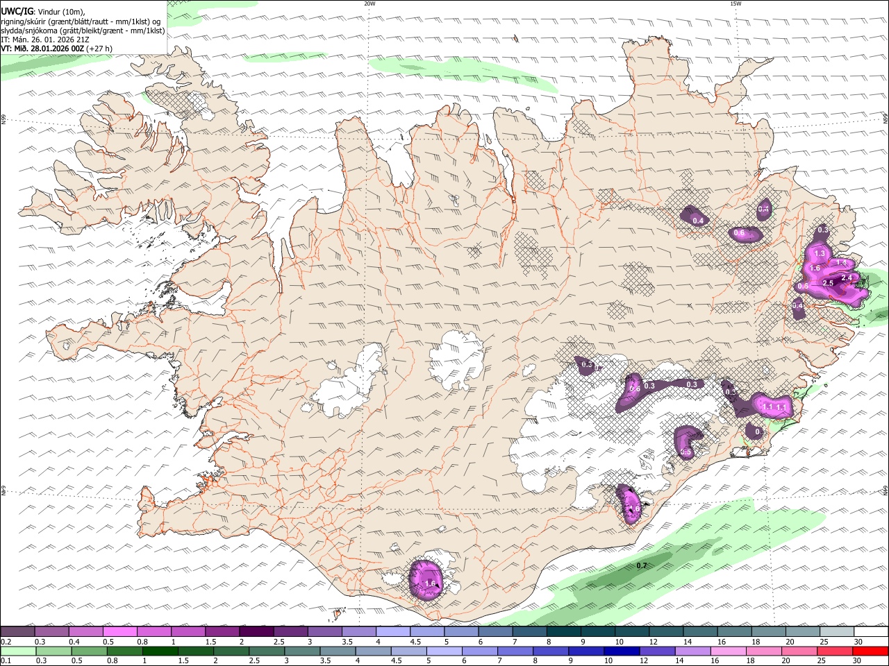Select the 'rigning/skúrir (grænt/blátt/rautt - mm/1klst) og' line
The height and width of the screenshot is (666, 889).
click(x=81, y=22)
